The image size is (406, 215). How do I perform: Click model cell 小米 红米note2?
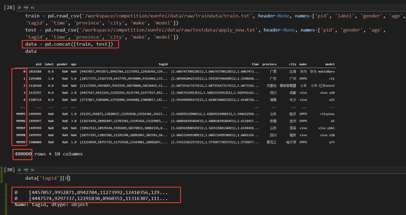coord(323,86)
